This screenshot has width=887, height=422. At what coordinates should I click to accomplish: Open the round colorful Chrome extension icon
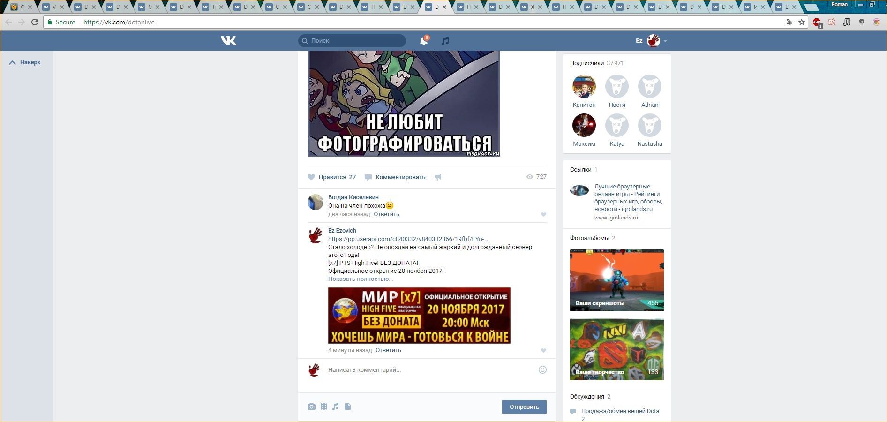[x=876, y=22]
